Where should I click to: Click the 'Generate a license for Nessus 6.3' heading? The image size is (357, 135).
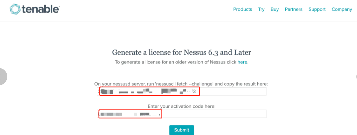pyautogui.click(x=182, y=53)
